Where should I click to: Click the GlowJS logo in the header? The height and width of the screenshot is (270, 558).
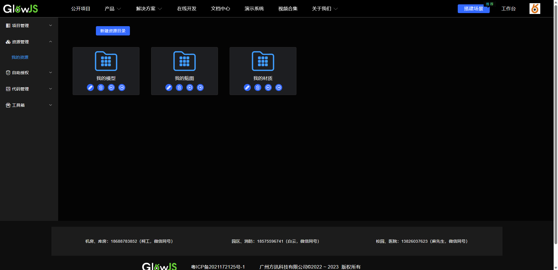20,9
